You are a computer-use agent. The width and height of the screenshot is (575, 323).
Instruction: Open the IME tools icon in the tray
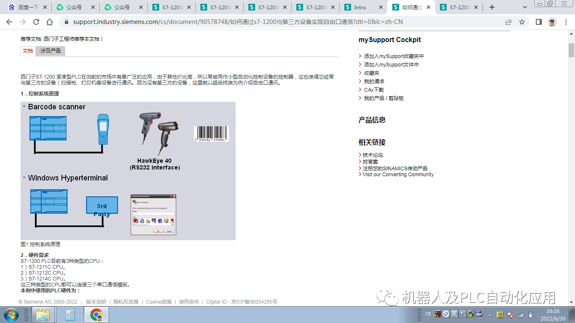pyautogui.click(x=471, y=314)
